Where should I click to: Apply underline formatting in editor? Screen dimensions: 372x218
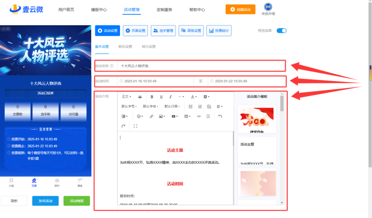click(161, 97)
